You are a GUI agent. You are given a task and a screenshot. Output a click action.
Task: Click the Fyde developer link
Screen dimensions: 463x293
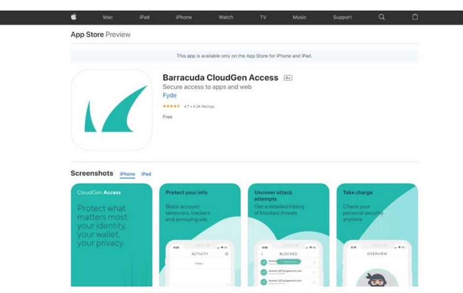point(169,95)
